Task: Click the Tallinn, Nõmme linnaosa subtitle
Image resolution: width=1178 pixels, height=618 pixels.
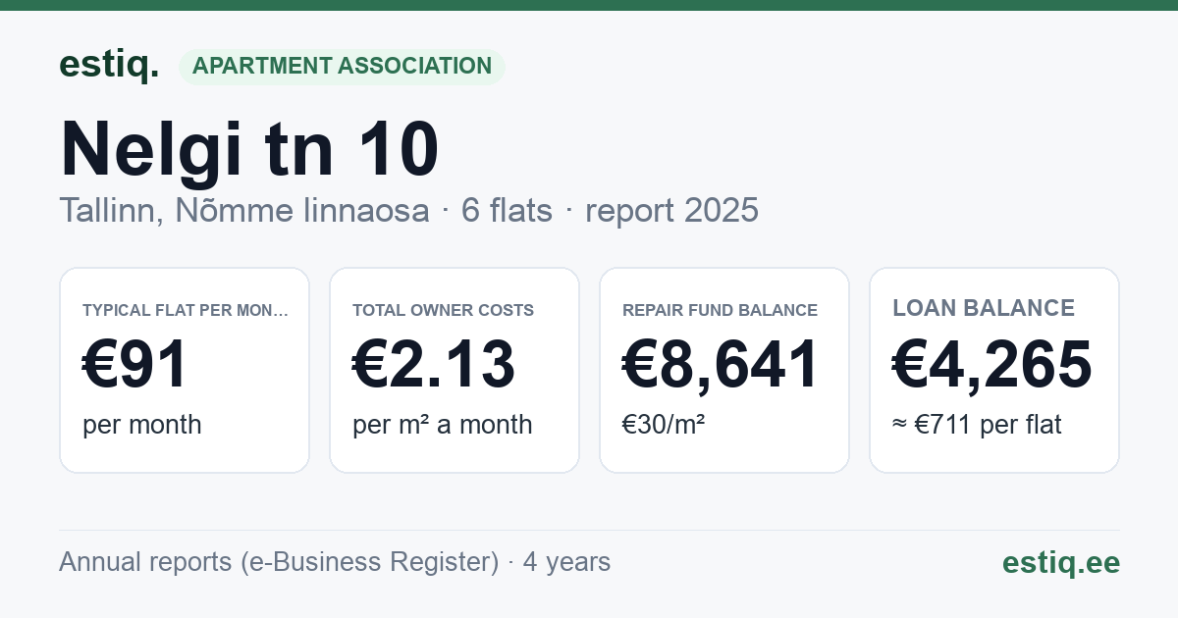Action: 244,210
